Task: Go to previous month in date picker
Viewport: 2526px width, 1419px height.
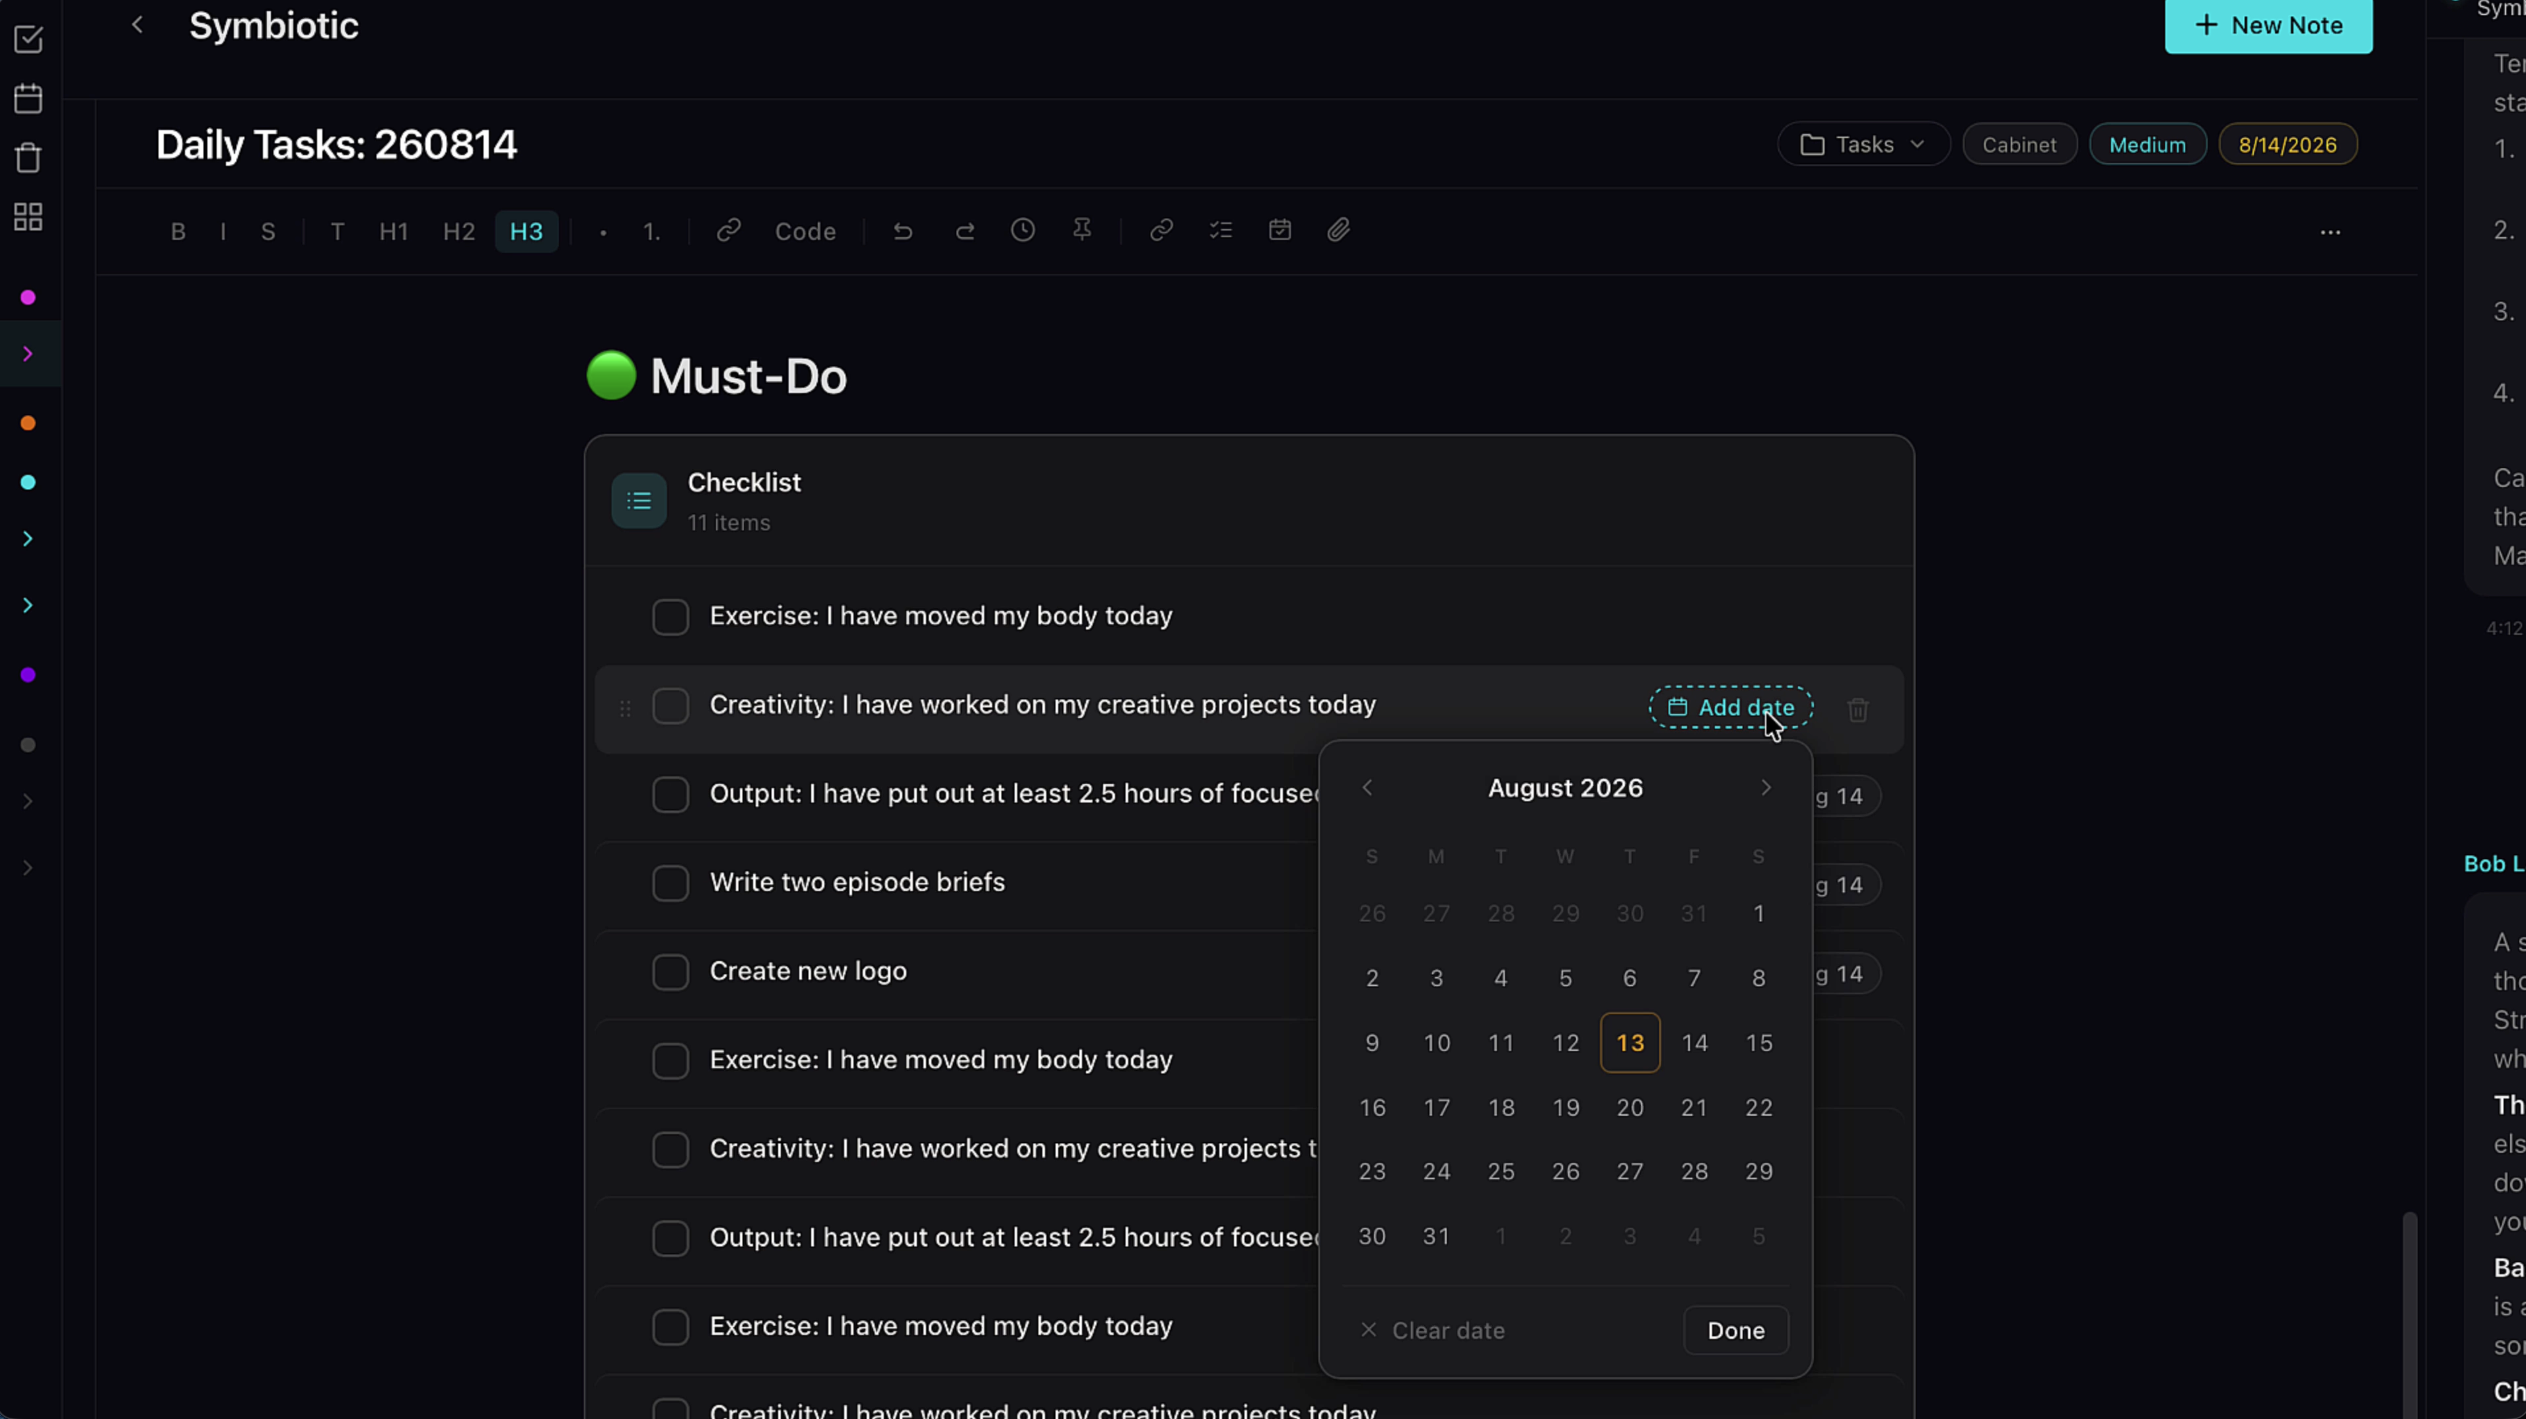Action: click(x=1368, y=787)
